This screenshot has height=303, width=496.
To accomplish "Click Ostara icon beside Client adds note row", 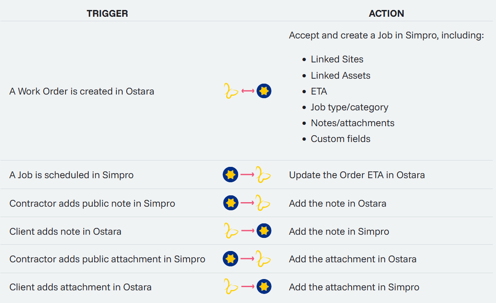I will [231, 231].
